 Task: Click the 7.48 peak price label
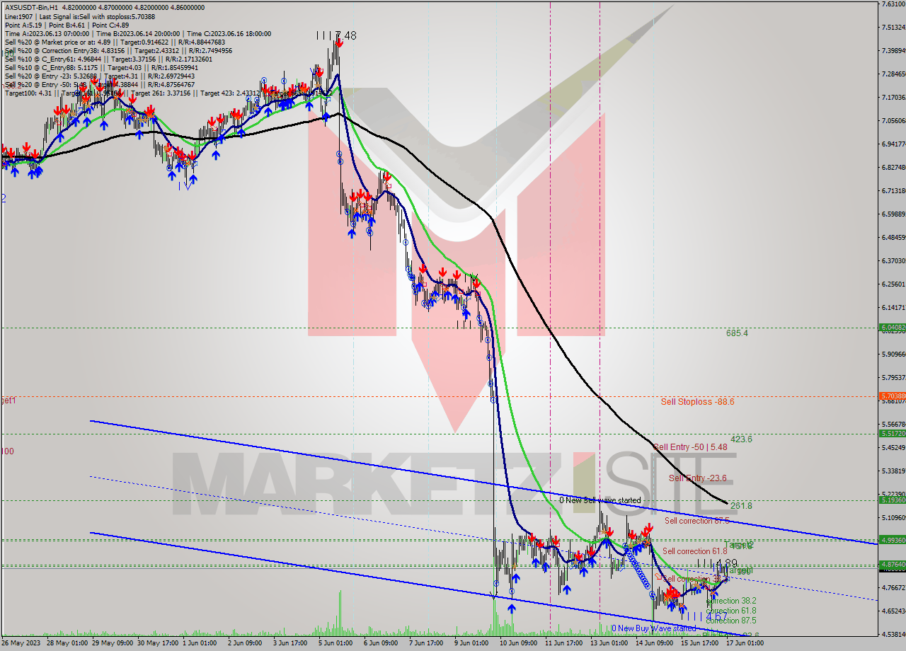coord(345,35)
